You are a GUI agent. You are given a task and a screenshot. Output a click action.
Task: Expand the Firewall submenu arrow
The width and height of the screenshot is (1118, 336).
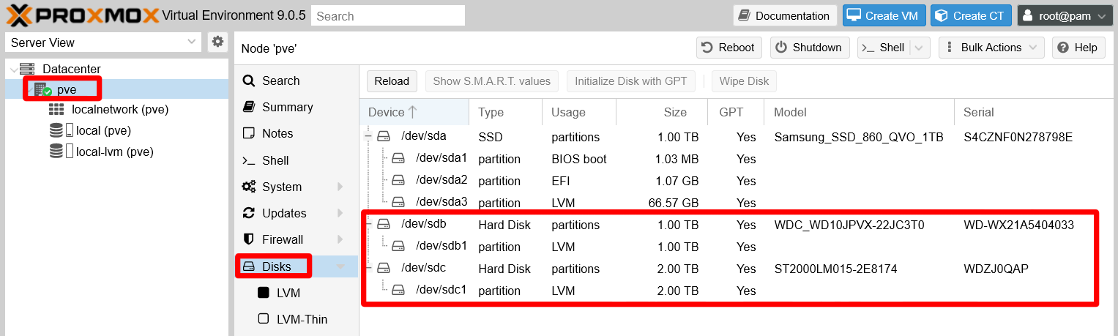(x=340, y=239)
